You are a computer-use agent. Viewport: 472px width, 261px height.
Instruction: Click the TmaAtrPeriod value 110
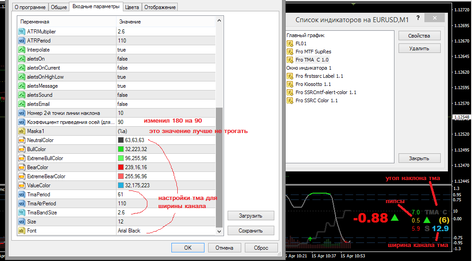pyautogui.click(x=122, y=204)
